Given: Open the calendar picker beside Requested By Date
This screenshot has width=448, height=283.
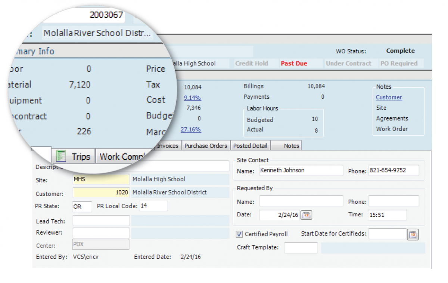Looking at the screenshot, I should (307, 215).
